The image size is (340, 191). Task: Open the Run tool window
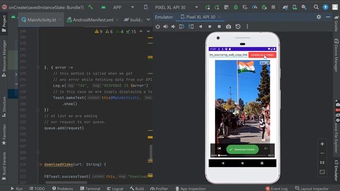[16, 189]
